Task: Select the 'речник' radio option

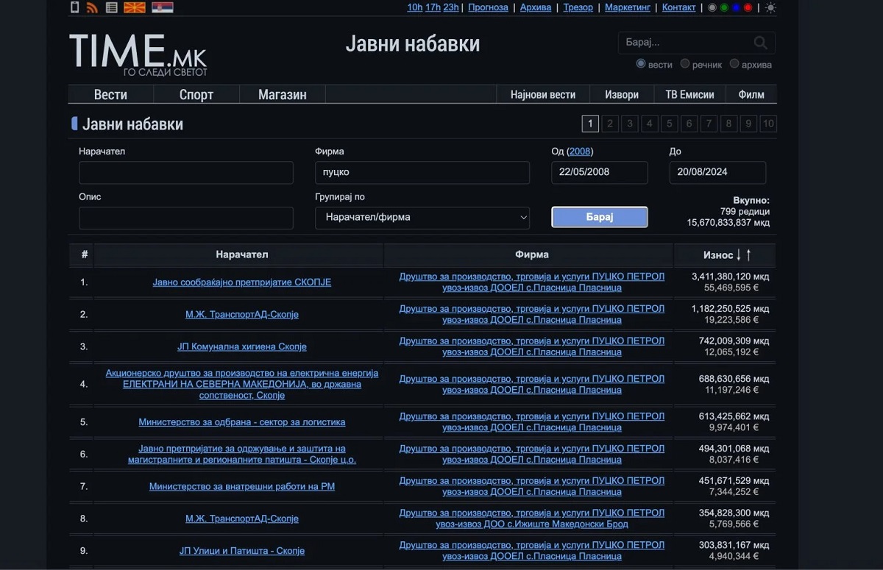Action: (x=685, y=64)
